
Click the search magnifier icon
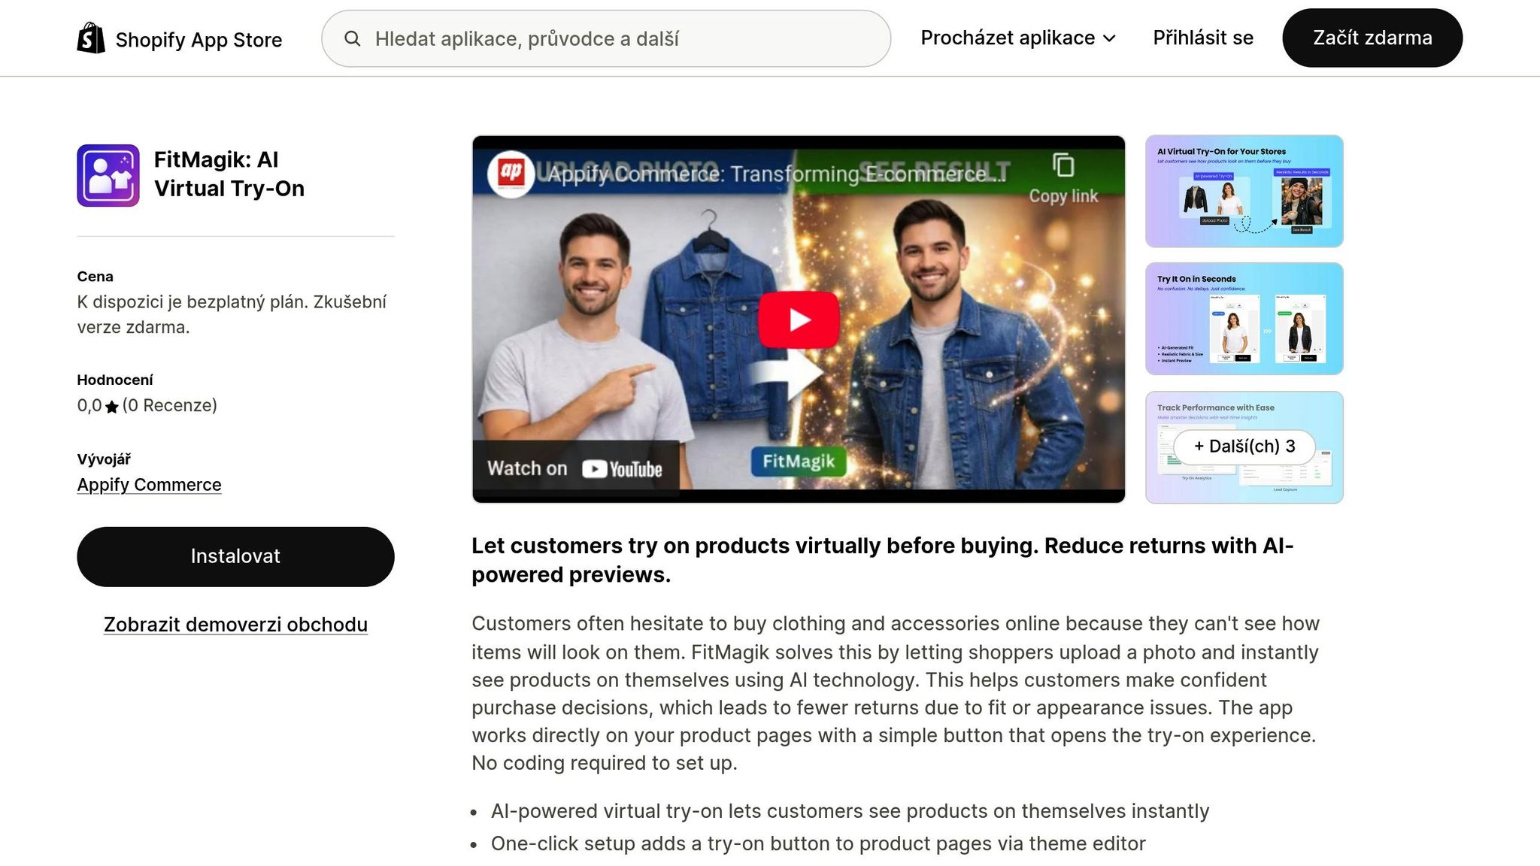352,38
